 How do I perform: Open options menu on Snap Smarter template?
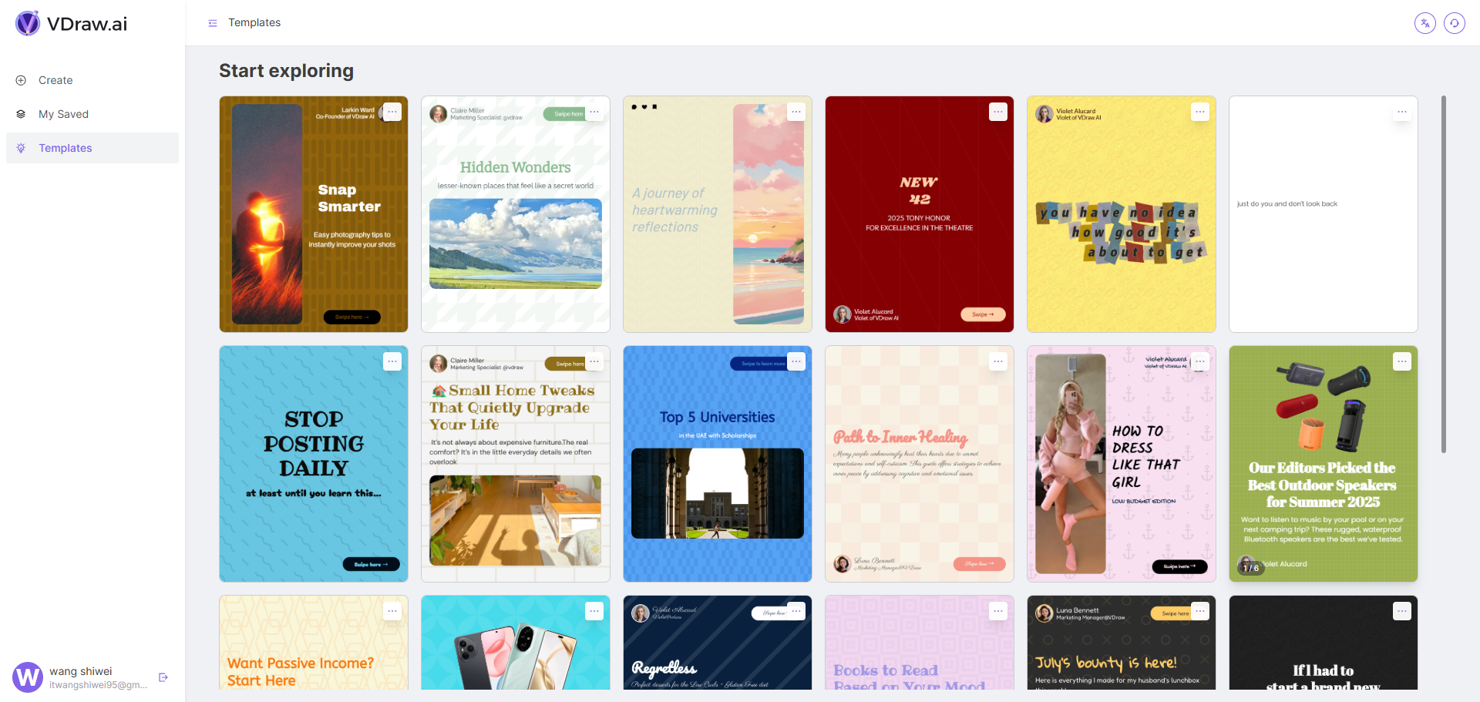click(x=392, y=112)
